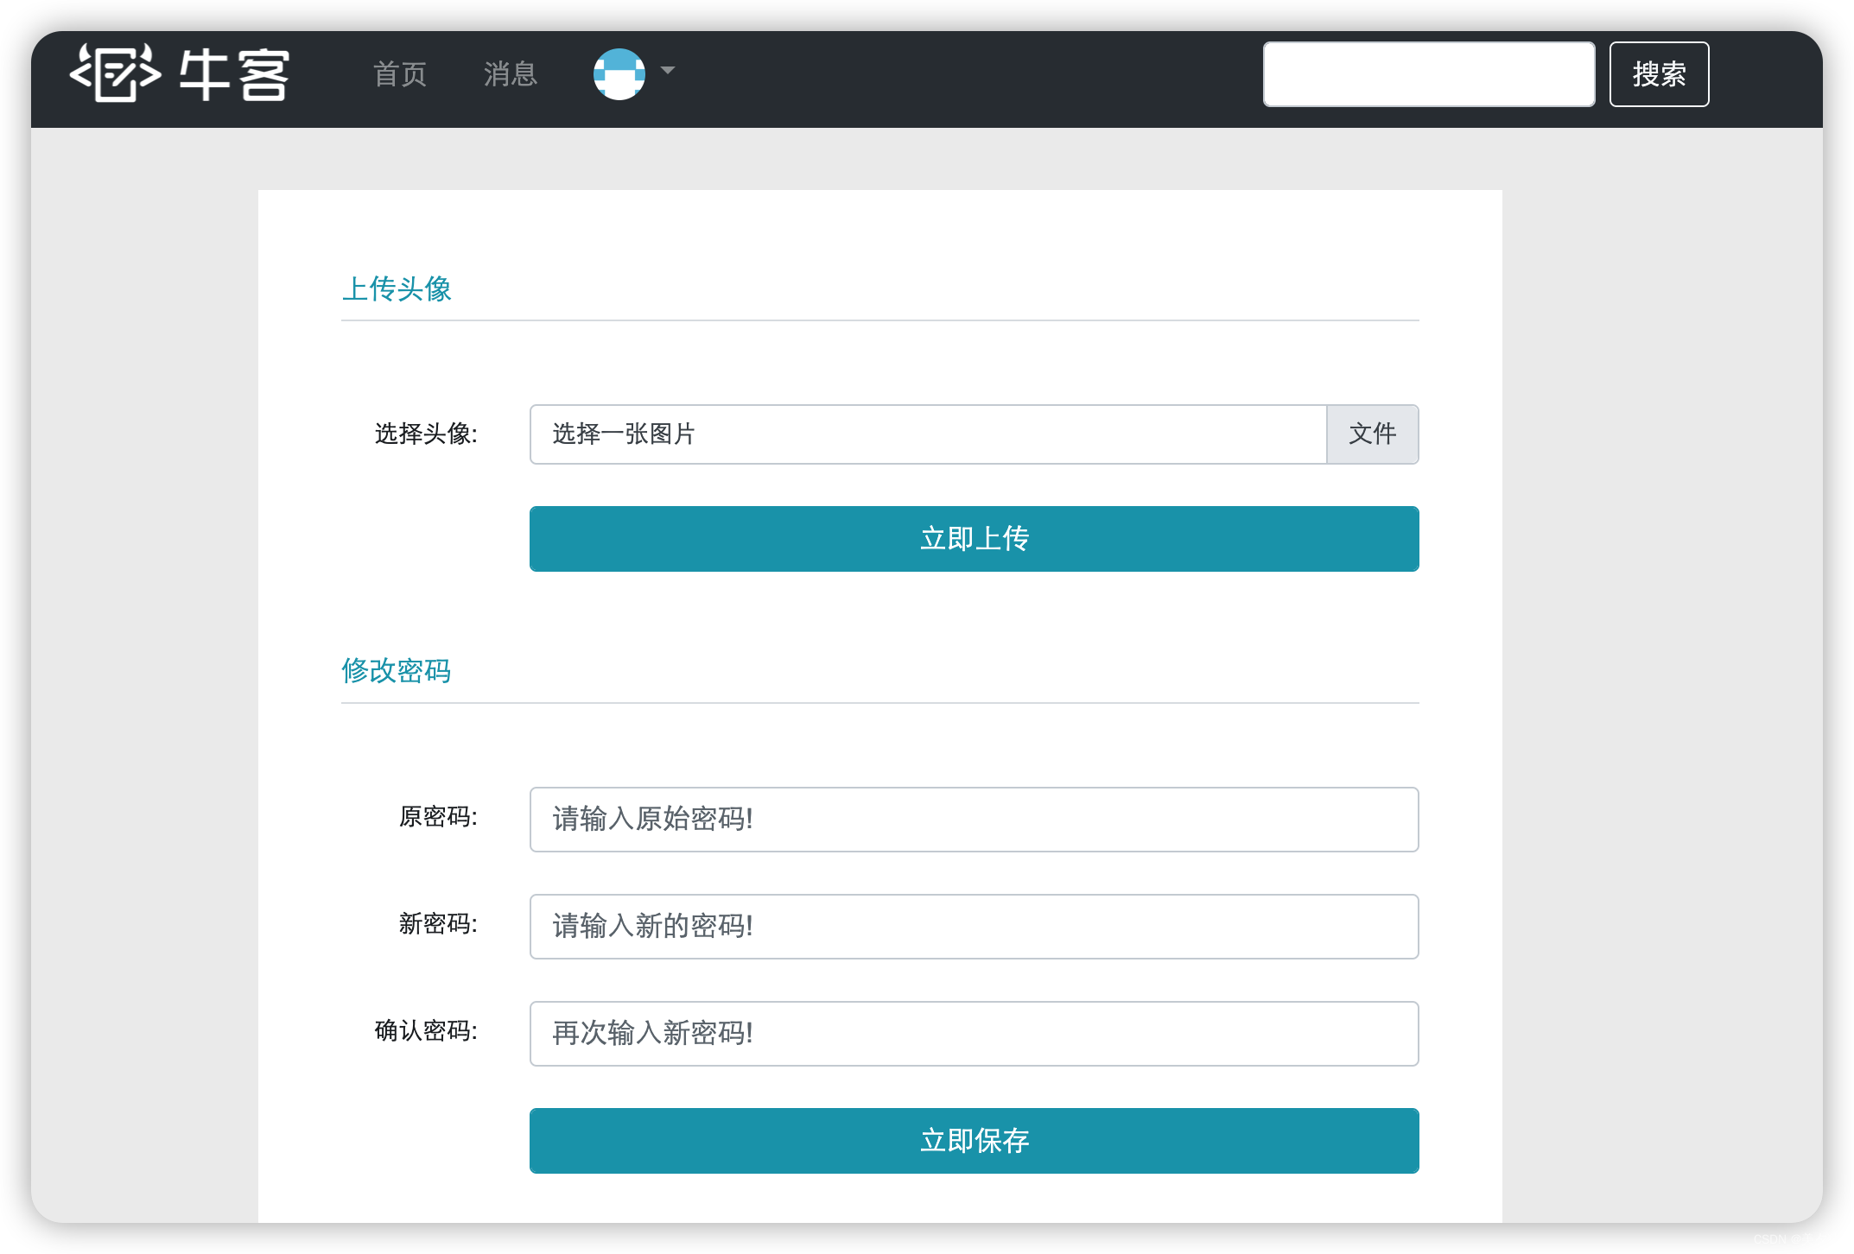This screenshot has width=1854, height=1254.
Task: Click the 上传头像 section heading
Action: [x=397, y=288]
